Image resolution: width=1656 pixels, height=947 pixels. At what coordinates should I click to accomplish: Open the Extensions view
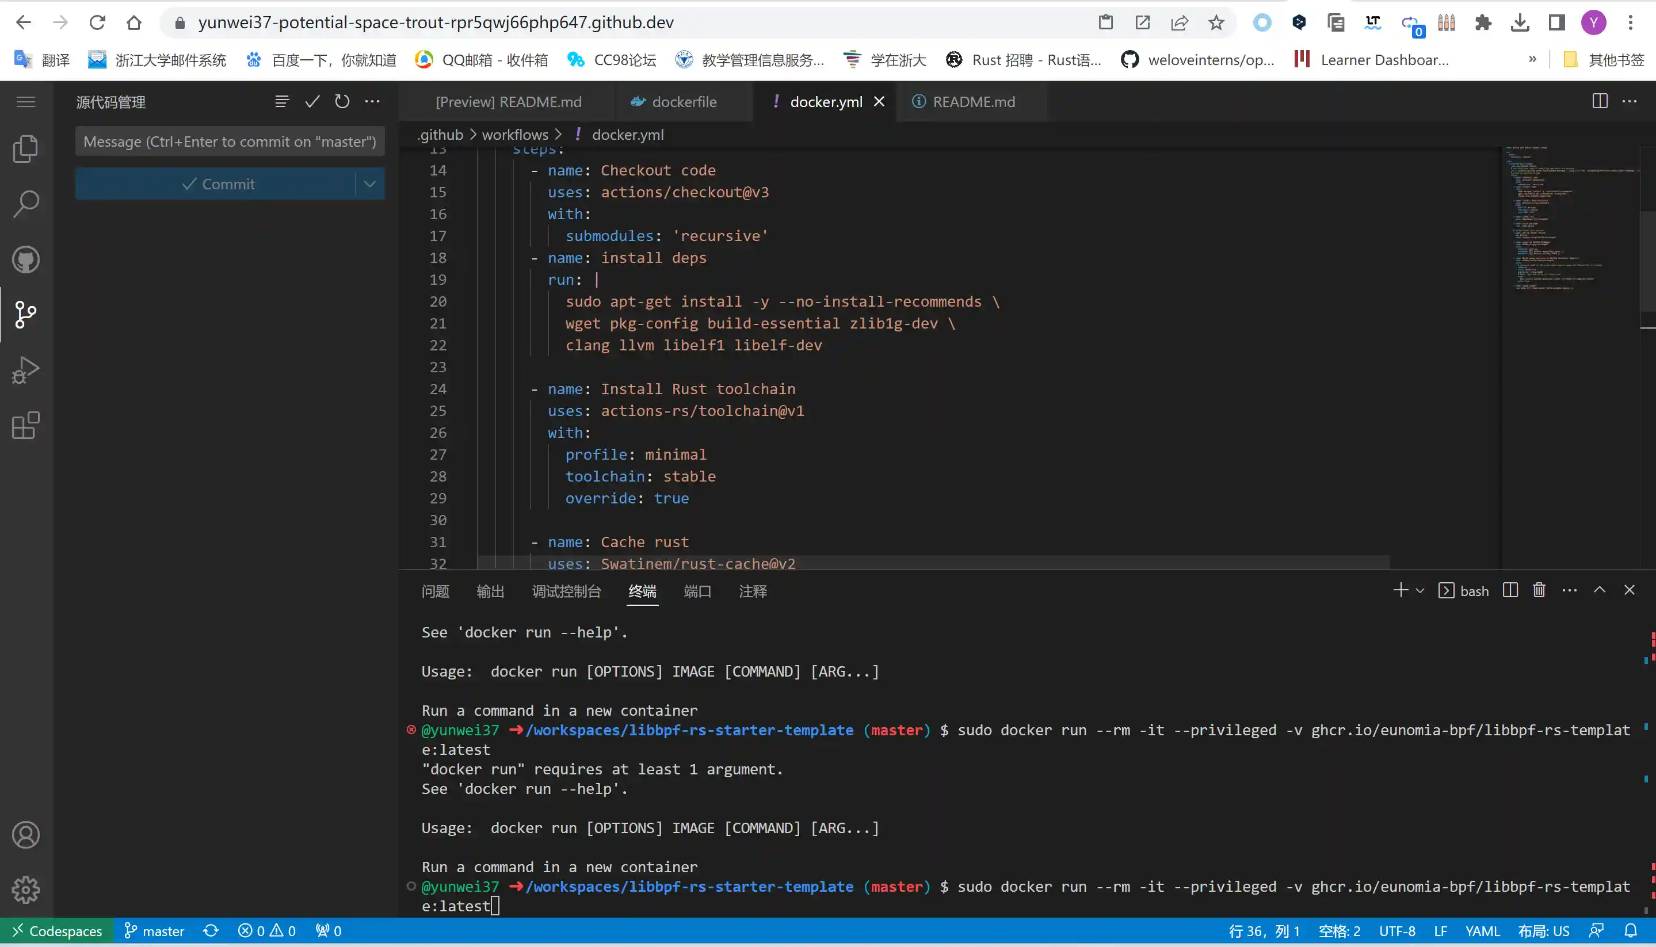(26, 426)
